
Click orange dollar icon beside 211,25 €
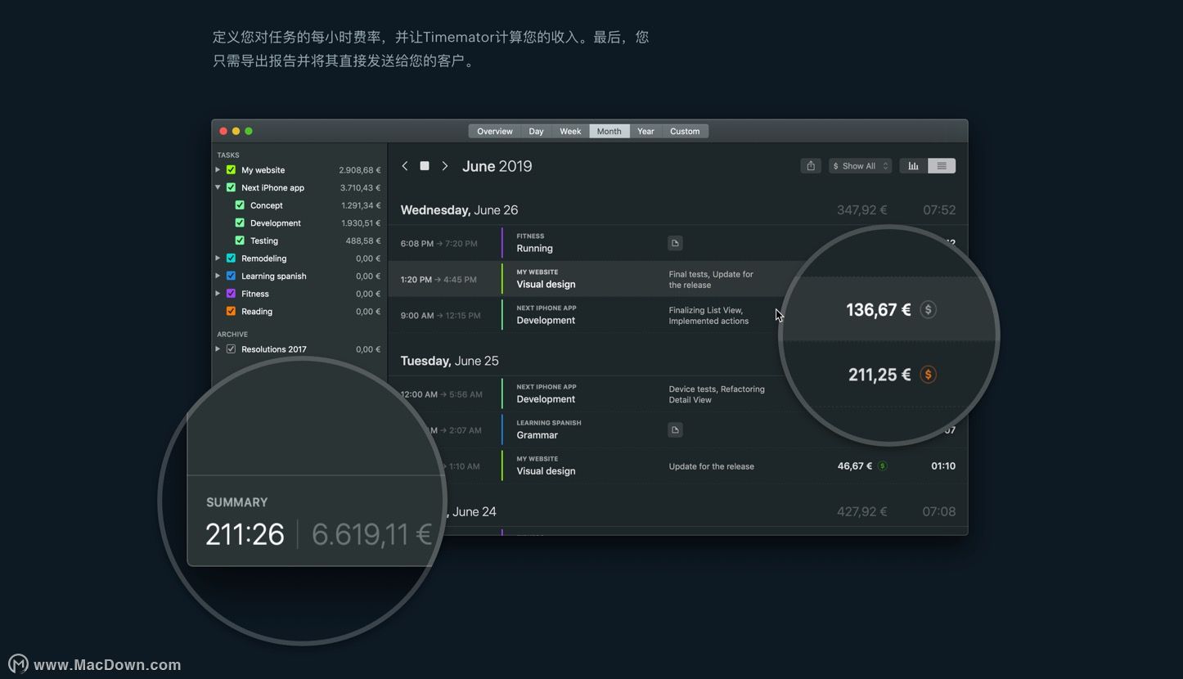(928, 375)
